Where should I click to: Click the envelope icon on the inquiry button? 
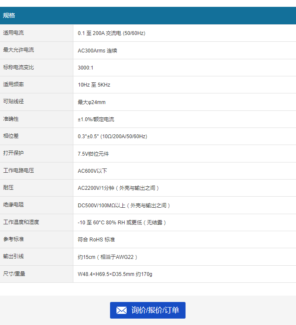point(122,310)
